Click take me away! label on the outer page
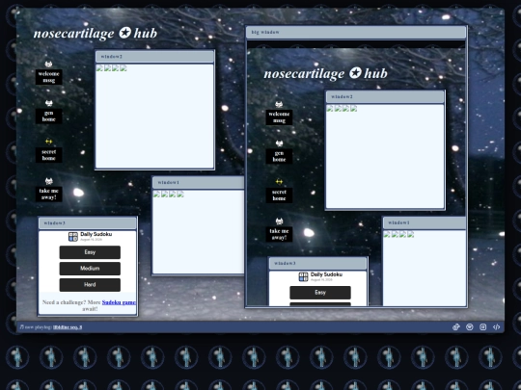The width and height of the screenshot is (521, 390). point(49,194)
